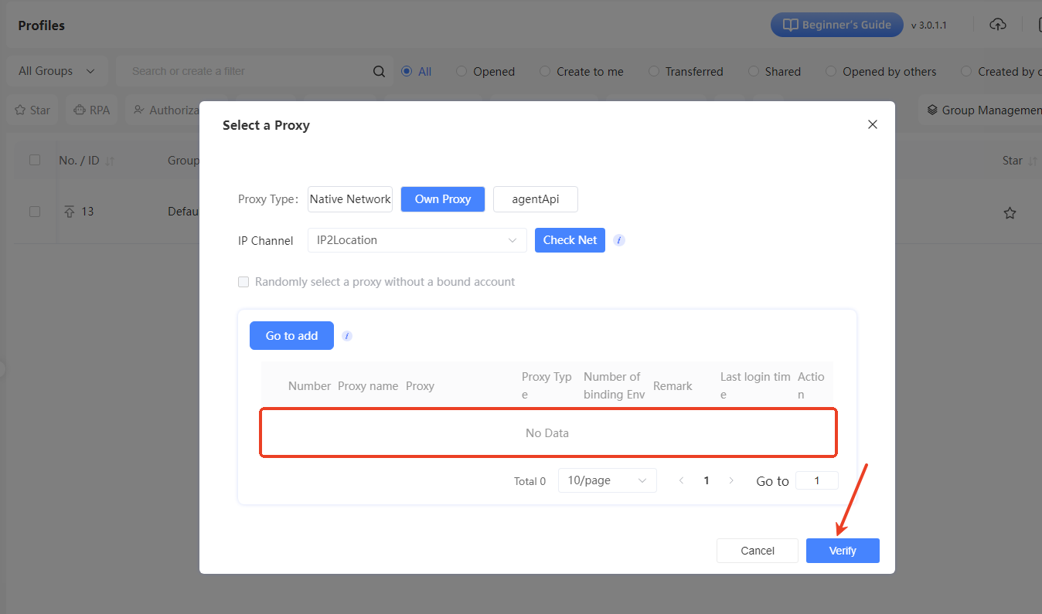
Task: Go to next page arrow in pagination
Action: click(731, 480)
